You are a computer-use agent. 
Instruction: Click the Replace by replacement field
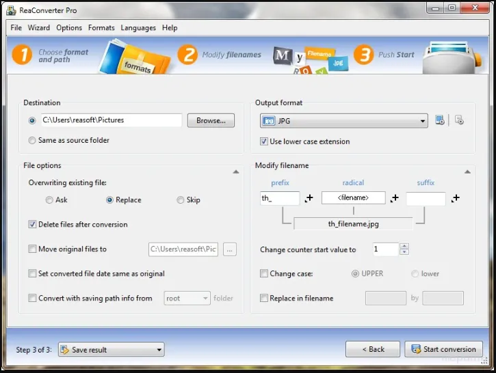click(443, 298)
